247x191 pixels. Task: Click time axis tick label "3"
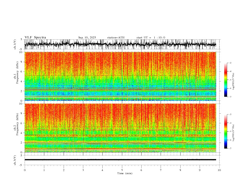pyautogui.click(x=83, y=170)
